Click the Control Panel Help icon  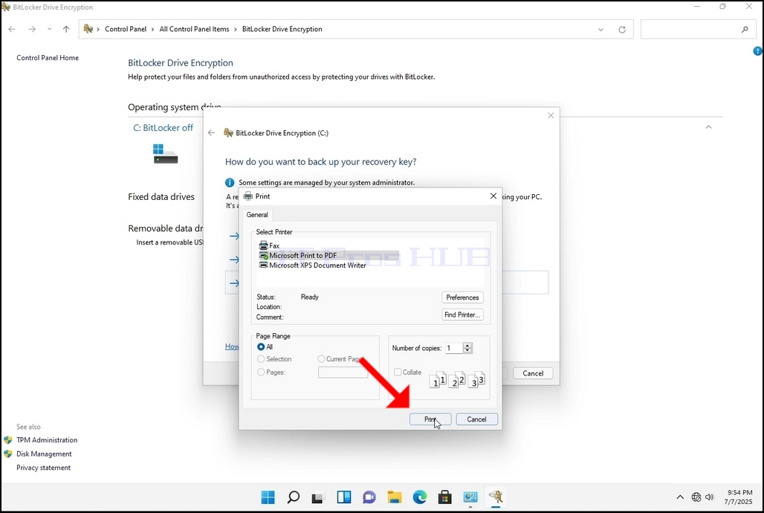(757, 51)
